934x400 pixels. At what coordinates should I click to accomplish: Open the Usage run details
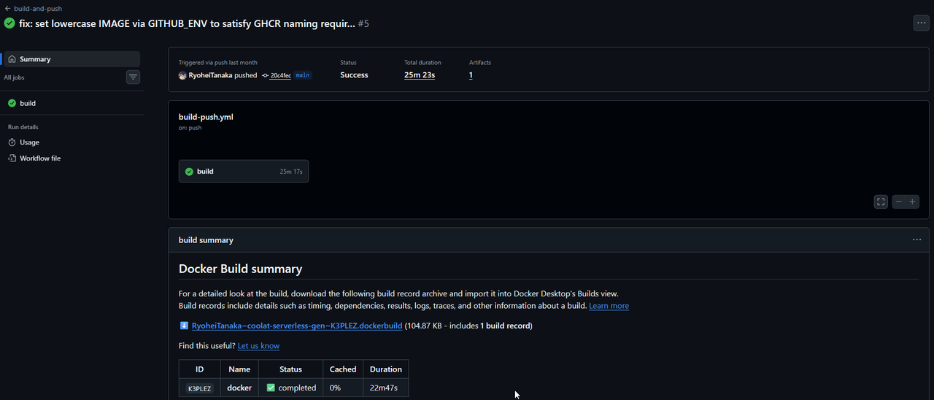tap(72, 142)
